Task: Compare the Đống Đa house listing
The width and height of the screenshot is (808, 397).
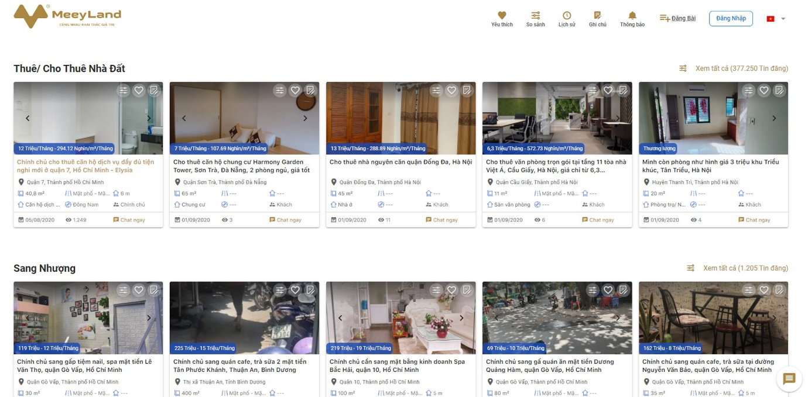Action: coord(436,90)
